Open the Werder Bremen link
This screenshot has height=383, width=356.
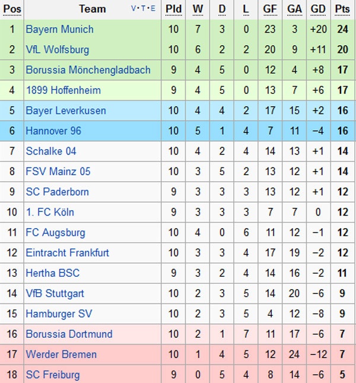coord(61,354)
